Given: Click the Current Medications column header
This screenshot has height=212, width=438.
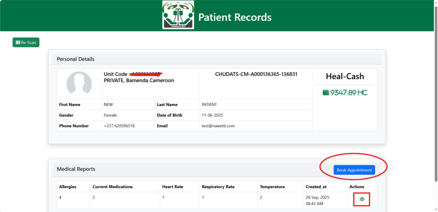Looking at the screenshot, I should coord(112,187).
